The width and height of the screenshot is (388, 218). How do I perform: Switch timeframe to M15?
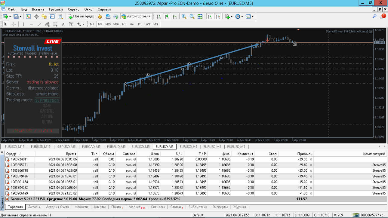[x=108, y=24]
